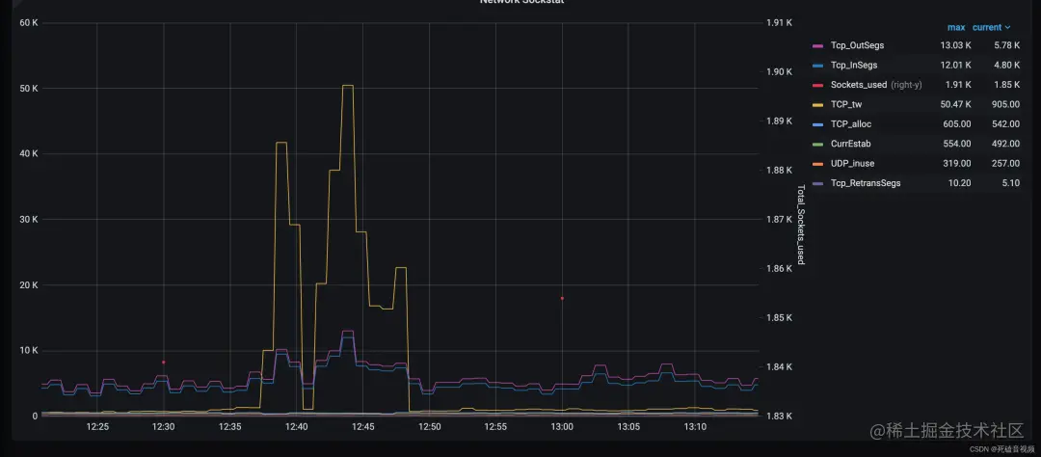Open color picker for TCP_alloc blue swatch
The image size is (1041, 457).
tap(818, 124)
